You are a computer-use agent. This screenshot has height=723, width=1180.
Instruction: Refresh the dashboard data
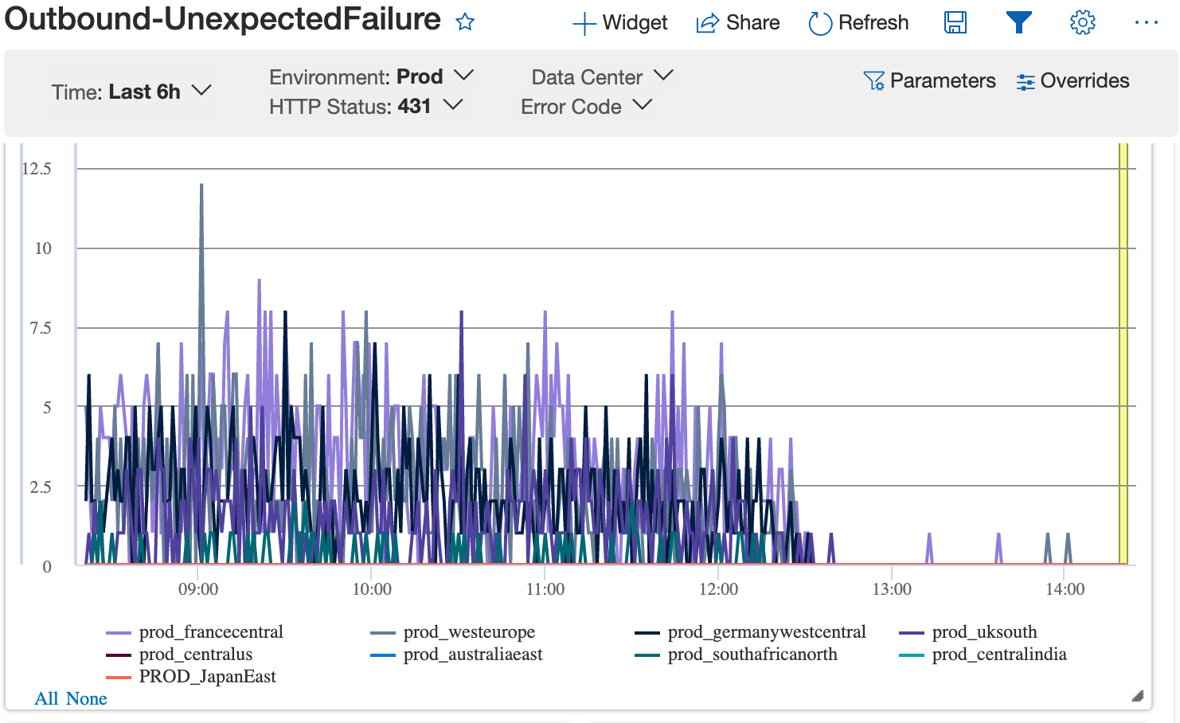pos(819,23)
